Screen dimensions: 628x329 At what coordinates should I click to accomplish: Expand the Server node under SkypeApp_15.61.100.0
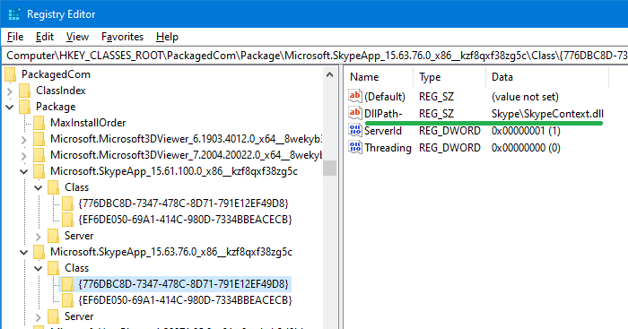(39, 236)
